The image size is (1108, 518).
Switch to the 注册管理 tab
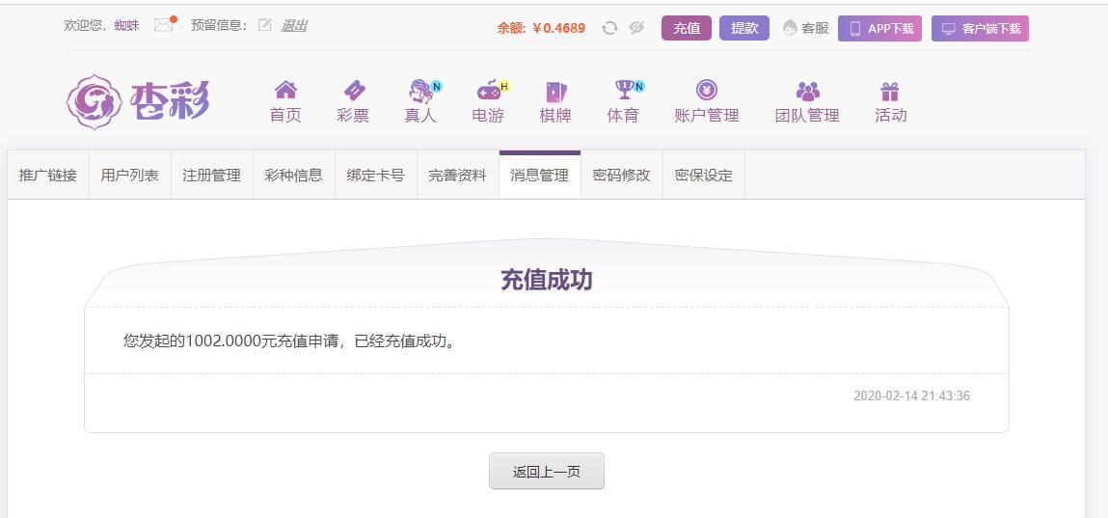(212, 176)
